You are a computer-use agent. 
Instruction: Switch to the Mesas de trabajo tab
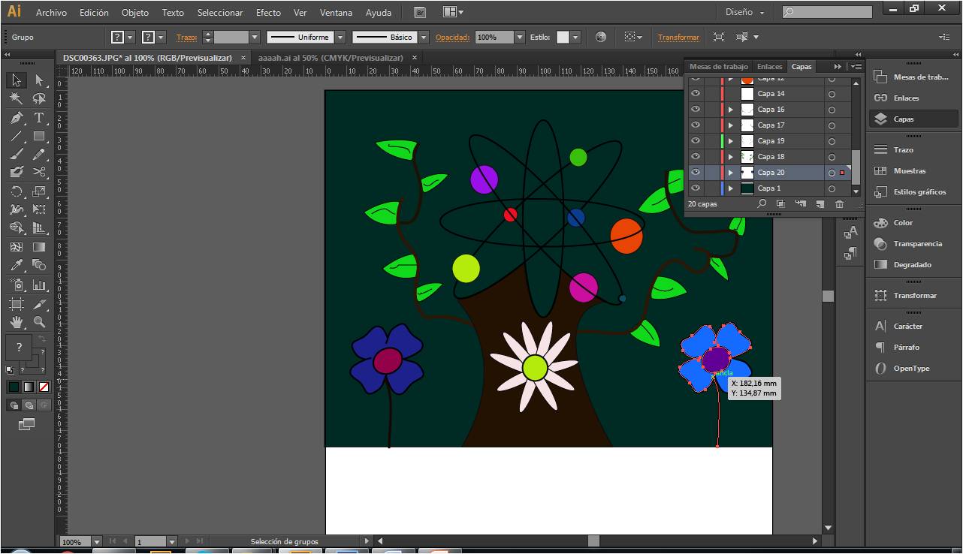(x=719, y=67)
